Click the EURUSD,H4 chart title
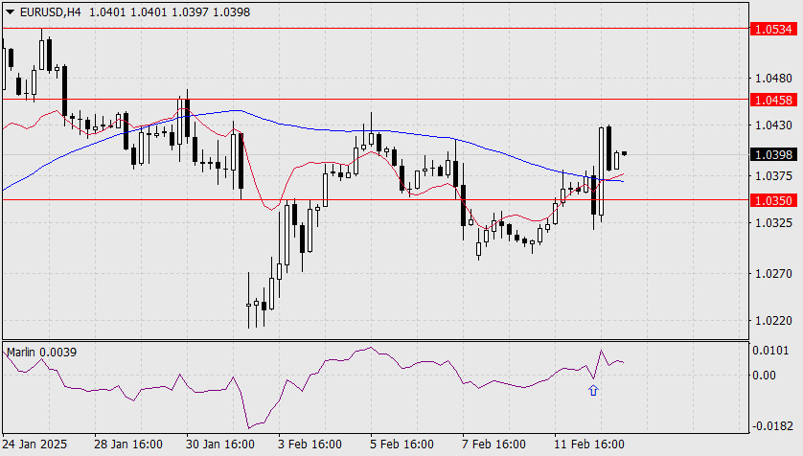Viewport: 803px width, 456px height. (x=50, y=12)
